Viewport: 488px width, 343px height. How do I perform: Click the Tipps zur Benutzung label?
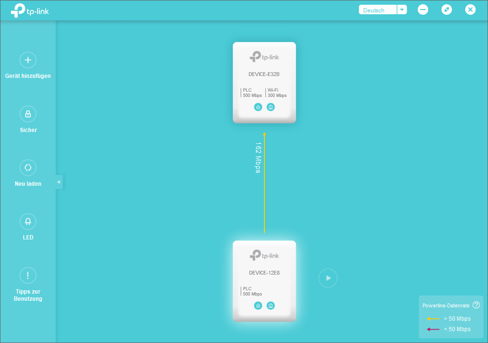[x=28, y=295]
